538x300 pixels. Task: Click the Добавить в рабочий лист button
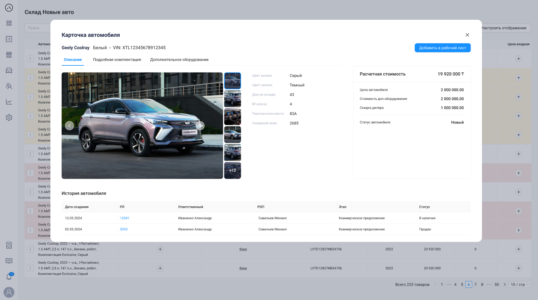coord(442,48)
